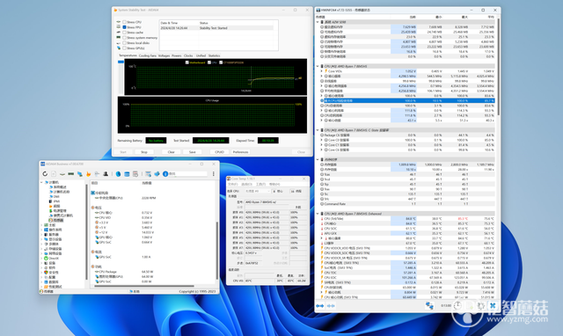Open the CPU selection dropdown in Core Temp
The height and width of the screenshot is (336, 563).
coord(258,192)
